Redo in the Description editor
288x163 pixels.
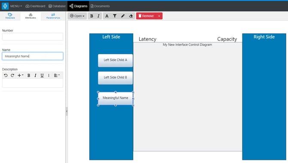12,75
